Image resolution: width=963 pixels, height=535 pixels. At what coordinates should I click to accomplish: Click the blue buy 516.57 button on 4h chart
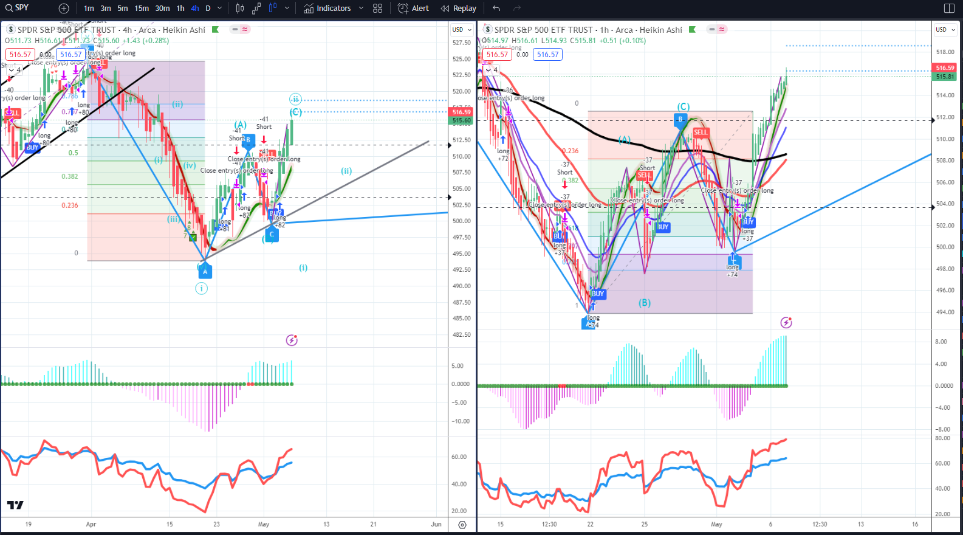(x=70, y=55)
